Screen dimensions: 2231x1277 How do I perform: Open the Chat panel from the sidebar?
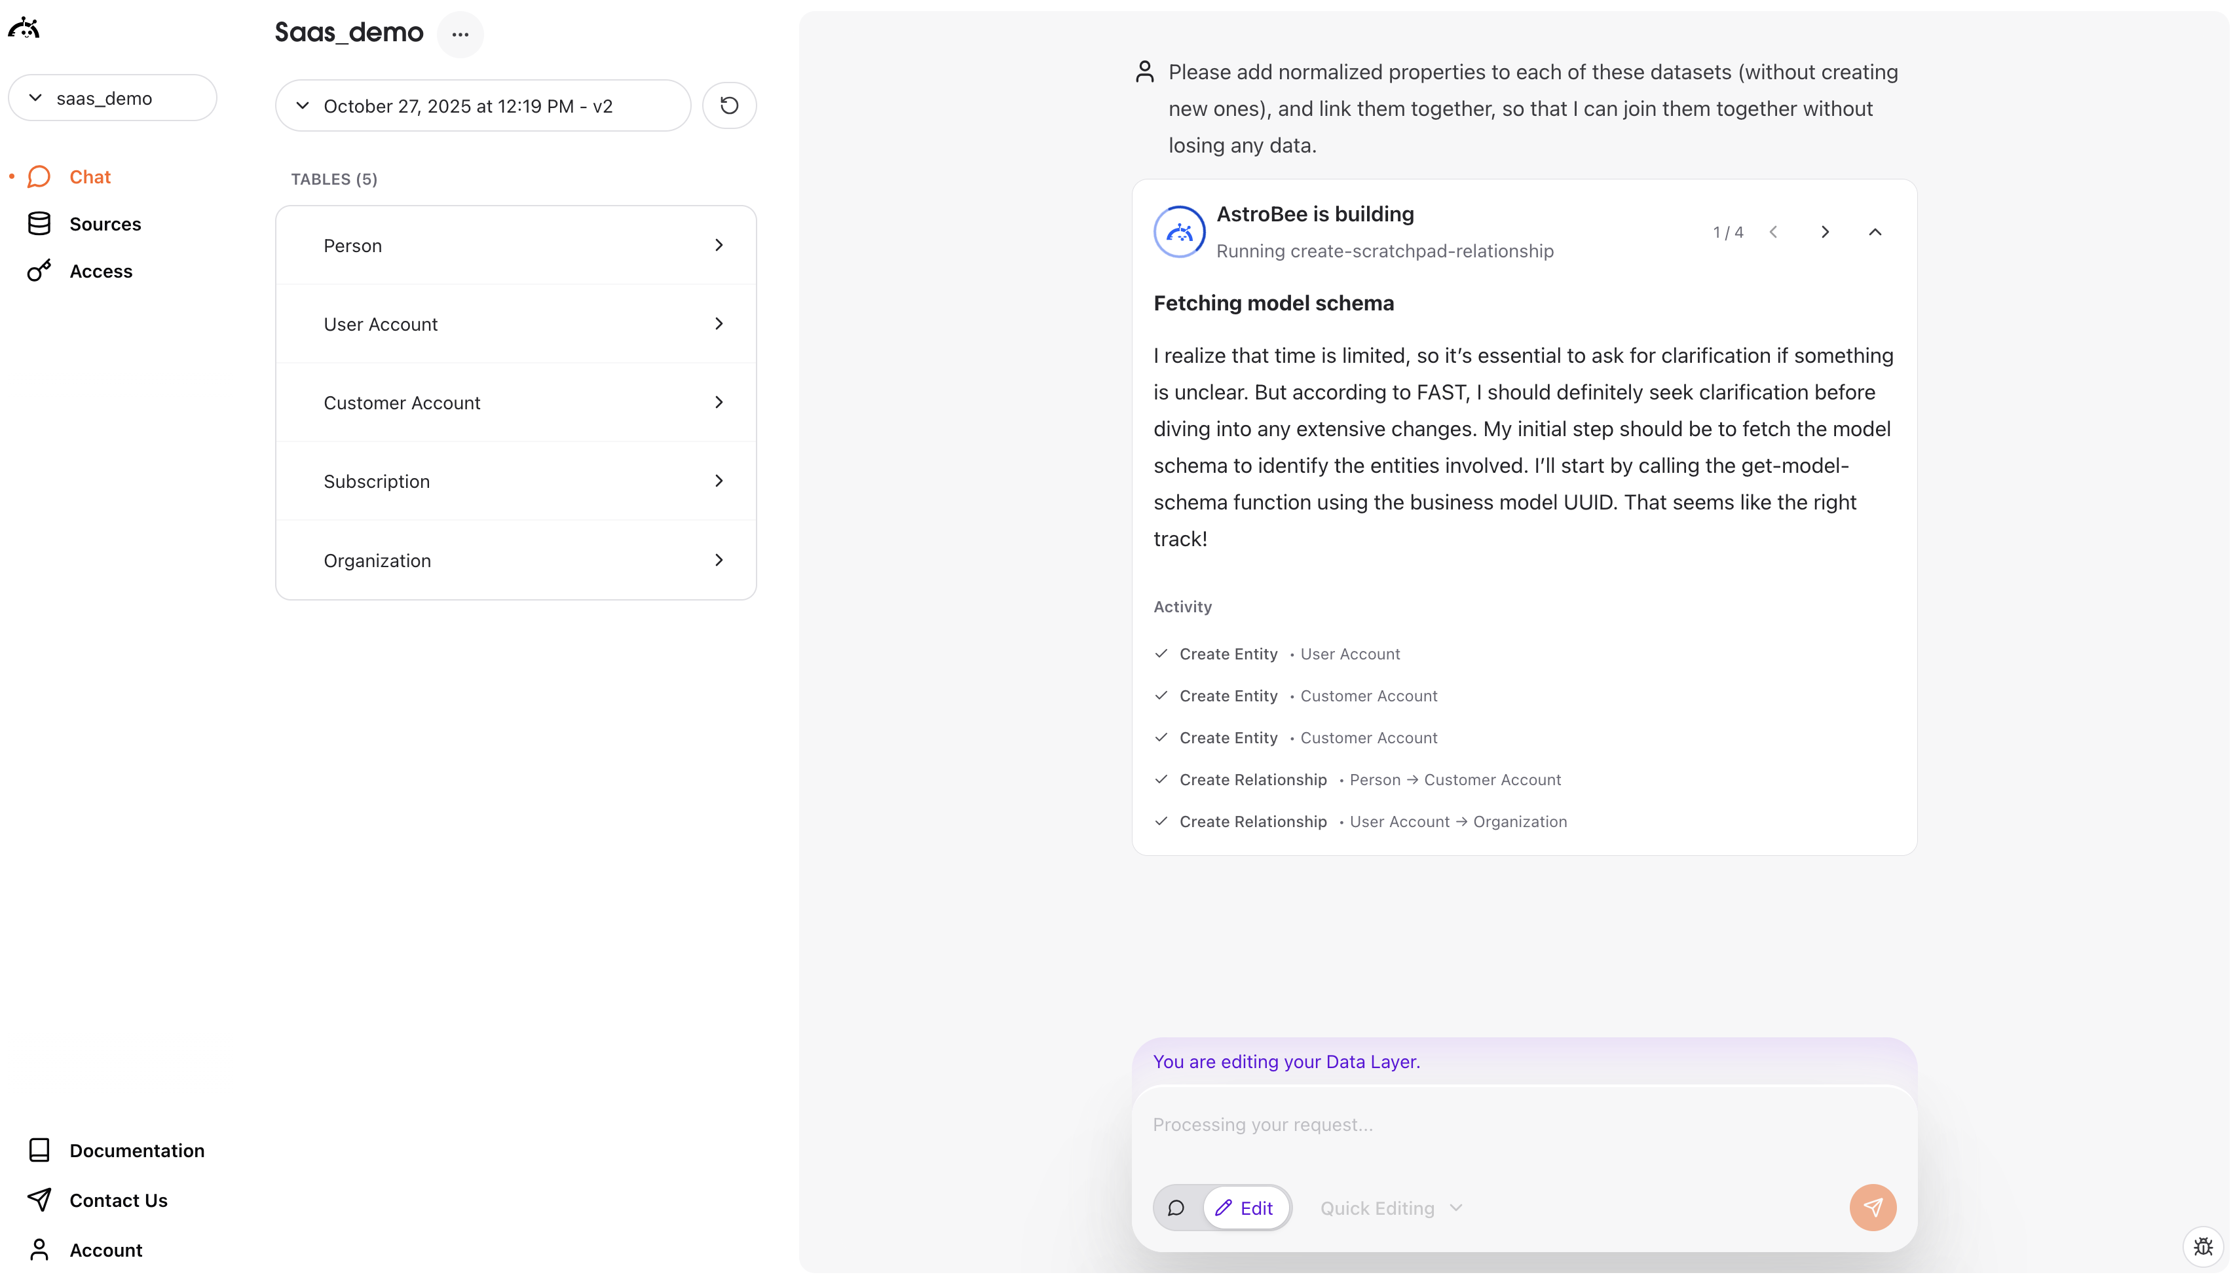pos(90,176)
